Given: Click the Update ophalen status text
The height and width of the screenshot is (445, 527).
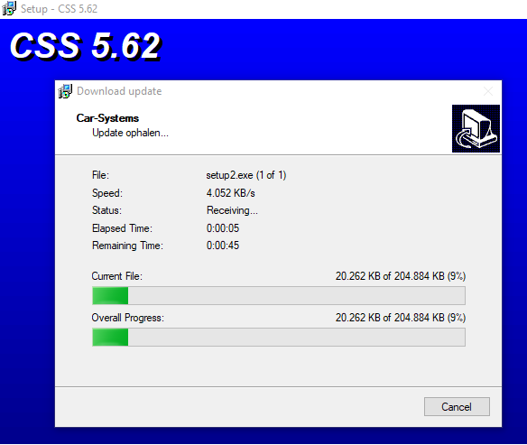Looking at the screenshot, I should (x=131, y=133).
